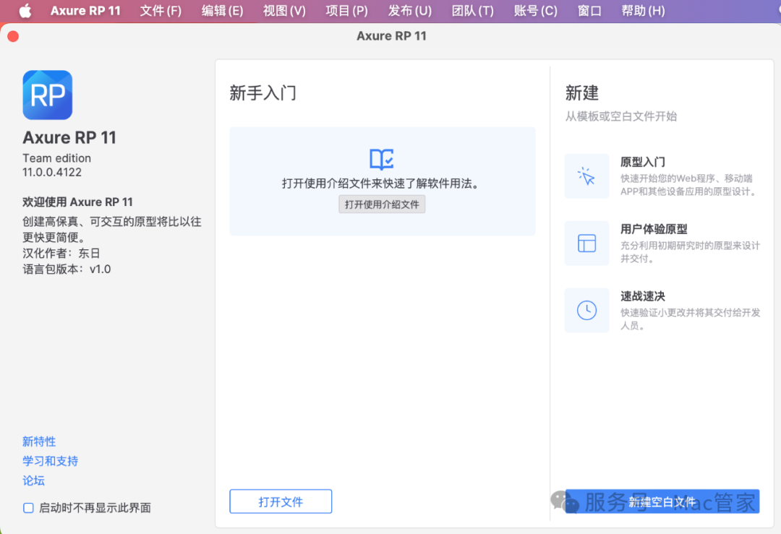Viewport: 781px width, 534px height.
Task: Click the 语言包版本：v1.0 text
Action: 67,270
